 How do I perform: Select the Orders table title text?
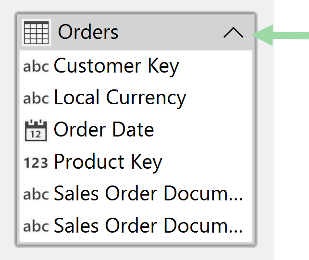pos(88,32)
